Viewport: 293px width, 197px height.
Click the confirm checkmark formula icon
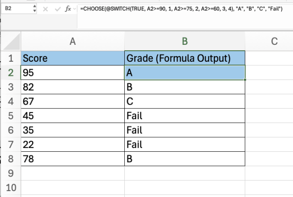tap(57, 9)
